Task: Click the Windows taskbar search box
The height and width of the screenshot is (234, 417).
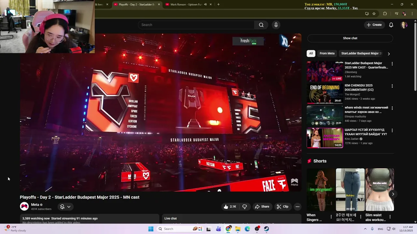Action: [x=180, y=229]
